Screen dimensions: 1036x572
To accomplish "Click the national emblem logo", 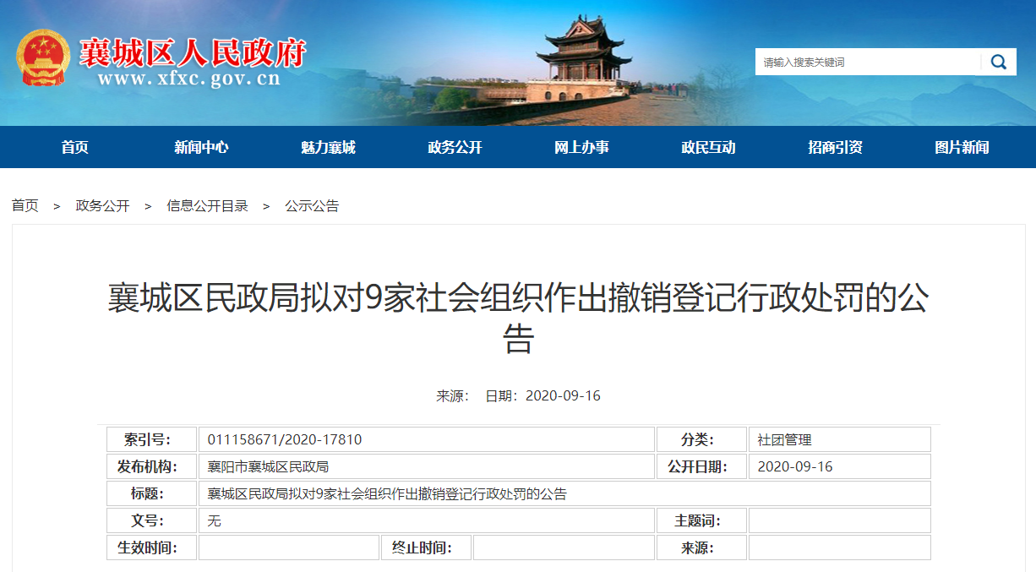I will (x=43, y=57).
